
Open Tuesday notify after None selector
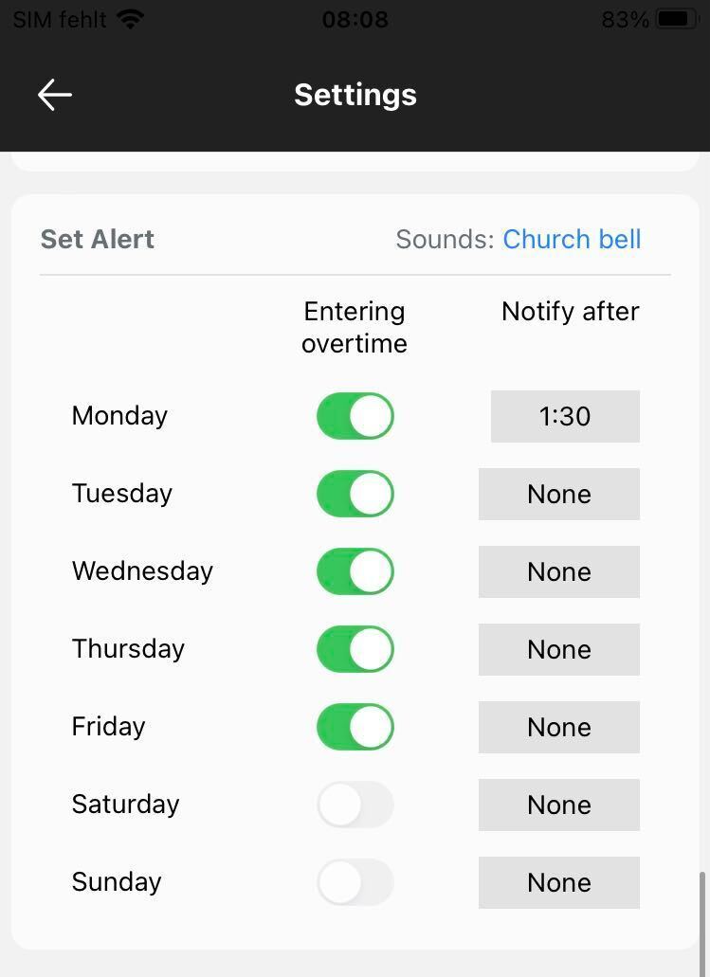tap(559, 494)
